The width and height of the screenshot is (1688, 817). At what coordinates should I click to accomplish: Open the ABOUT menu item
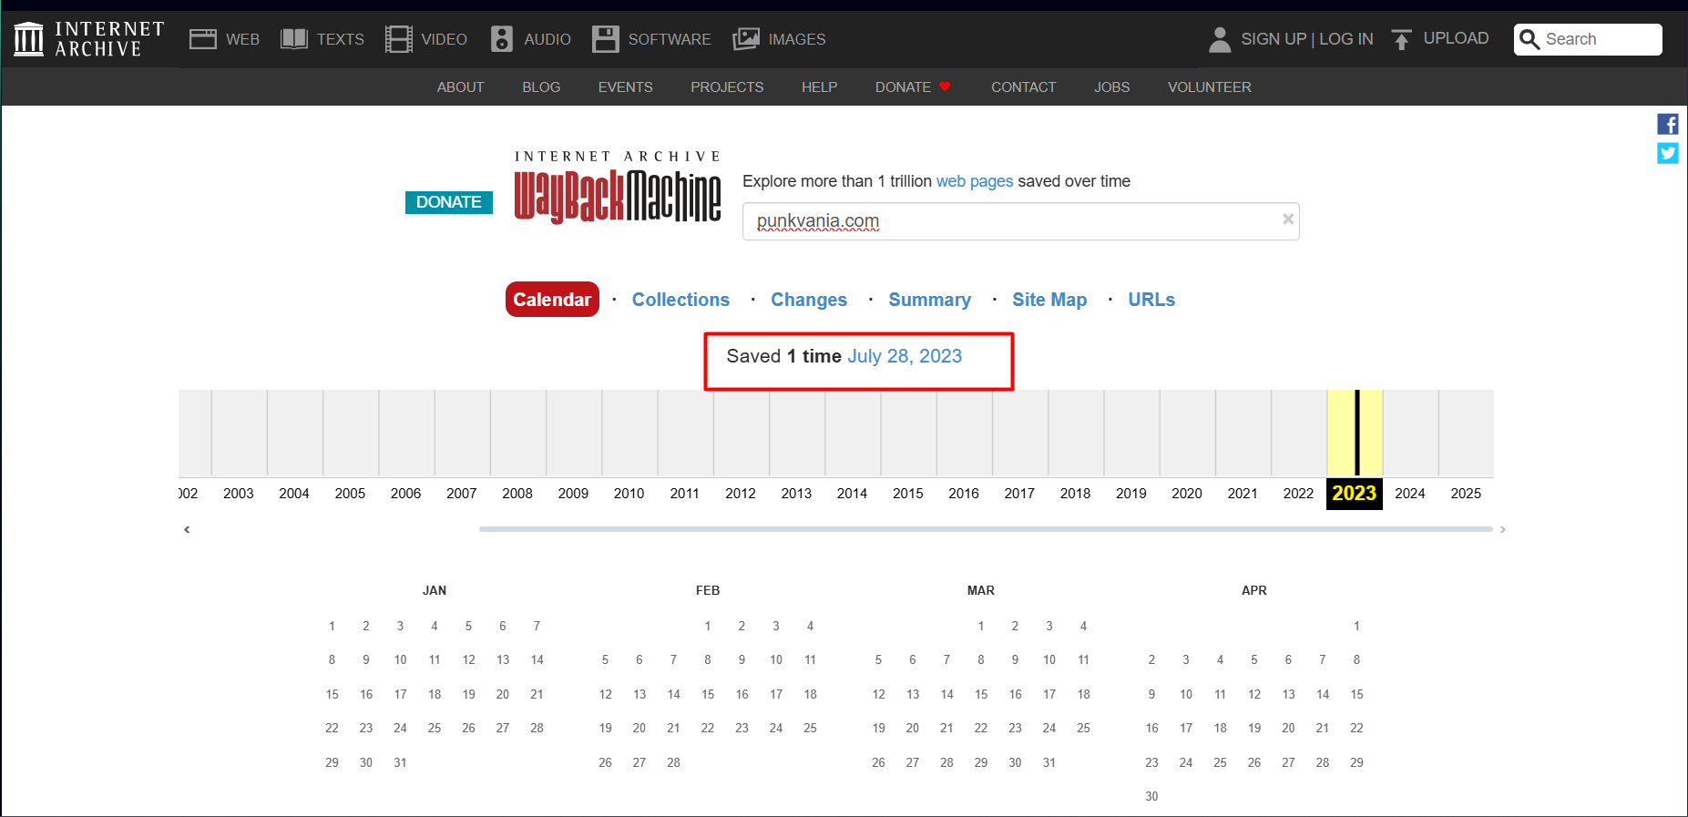460,87
